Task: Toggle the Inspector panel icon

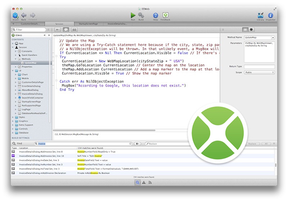Action: (x=270, y=15)
